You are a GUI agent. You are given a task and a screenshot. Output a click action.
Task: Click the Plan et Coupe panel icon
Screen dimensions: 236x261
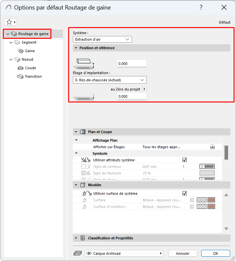(x=83, y=132)
